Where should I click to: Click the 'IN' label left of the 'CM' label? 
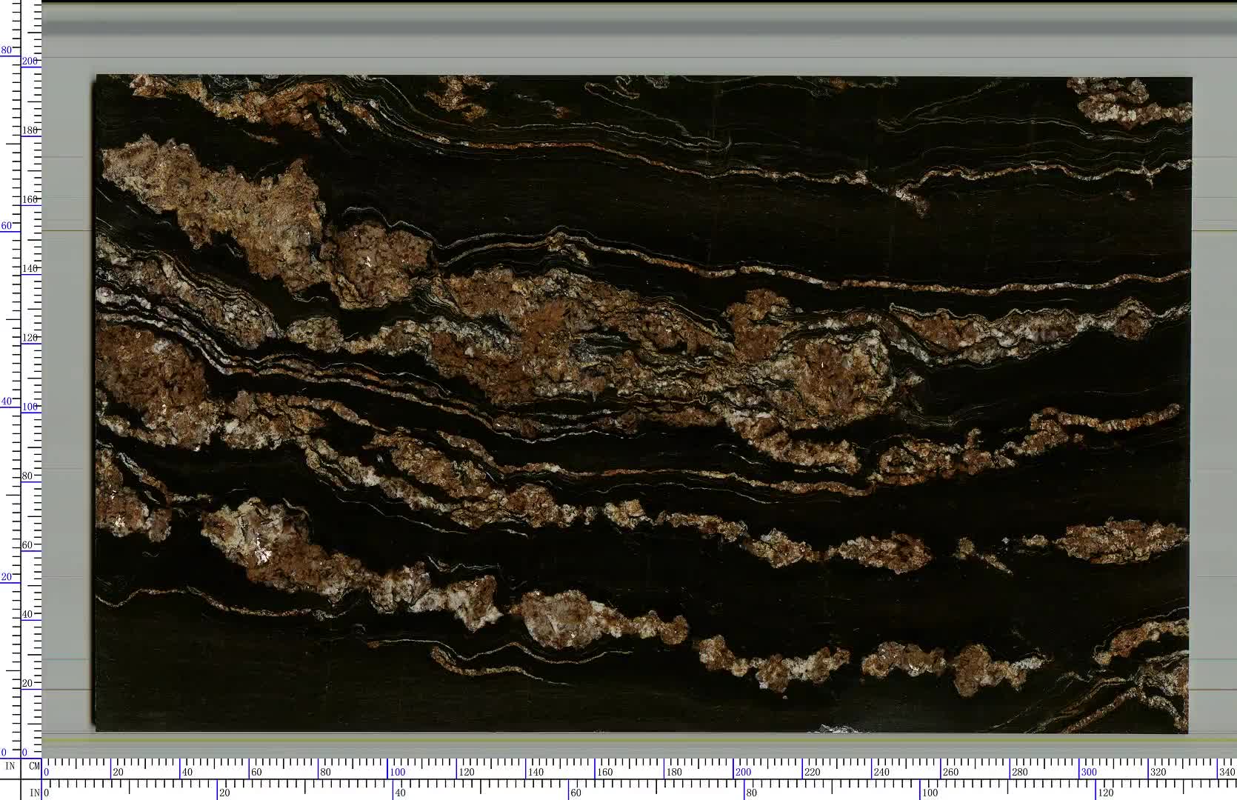pyautogui.click(x=10, y=767)
